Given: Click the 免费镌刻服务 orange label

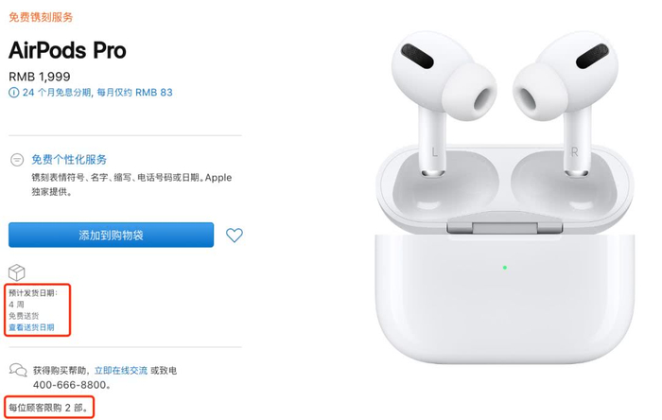Looking at the screenshot, I should click(41, 17).
